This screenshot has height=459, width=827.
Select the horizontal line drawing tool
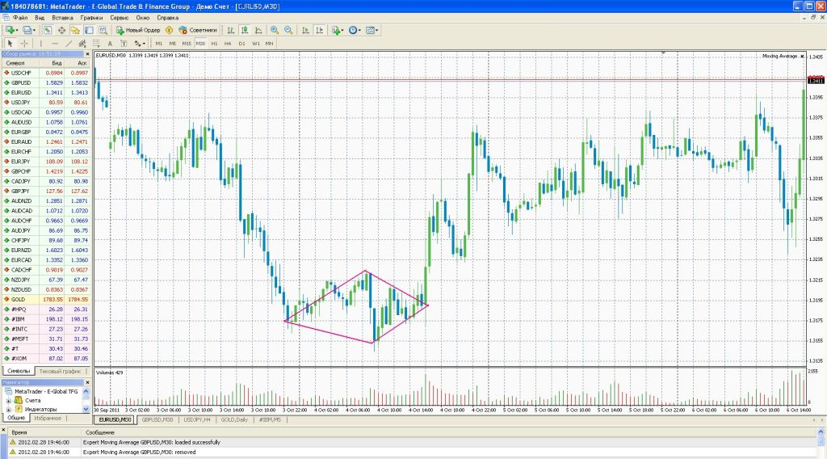[55, 43]
